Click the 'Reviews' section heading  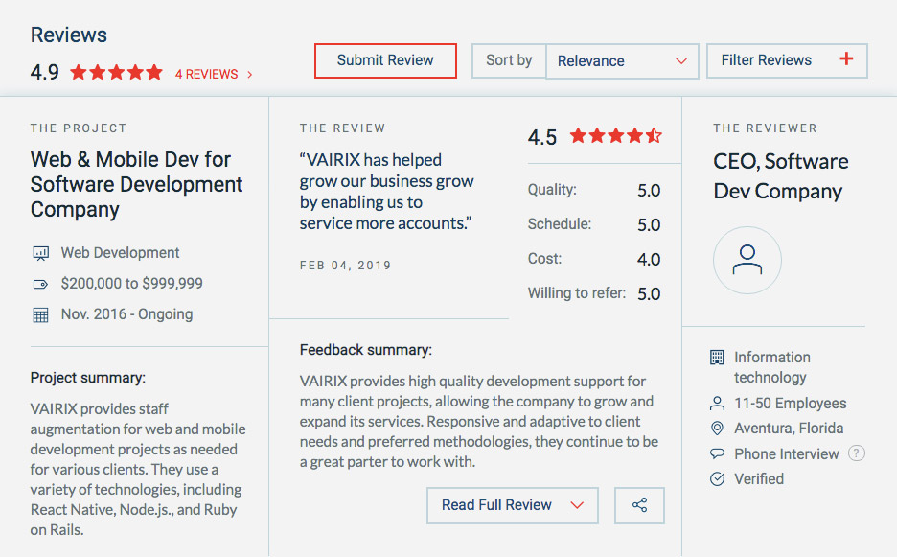69,35
